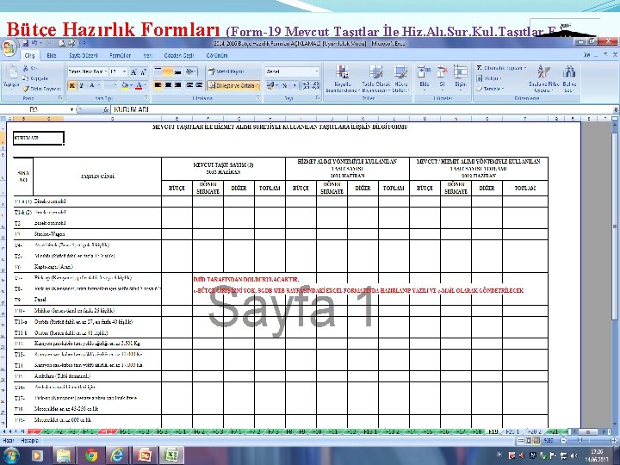The image size is (620, 465).
Task: Click Otomatik Toplam (AutoSum)
Action: click(x=500, y=68)
